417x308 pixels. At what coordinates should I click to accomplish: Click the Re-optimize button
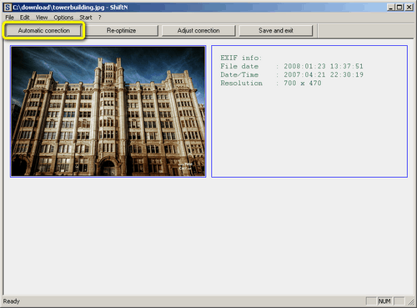(122, 31)
